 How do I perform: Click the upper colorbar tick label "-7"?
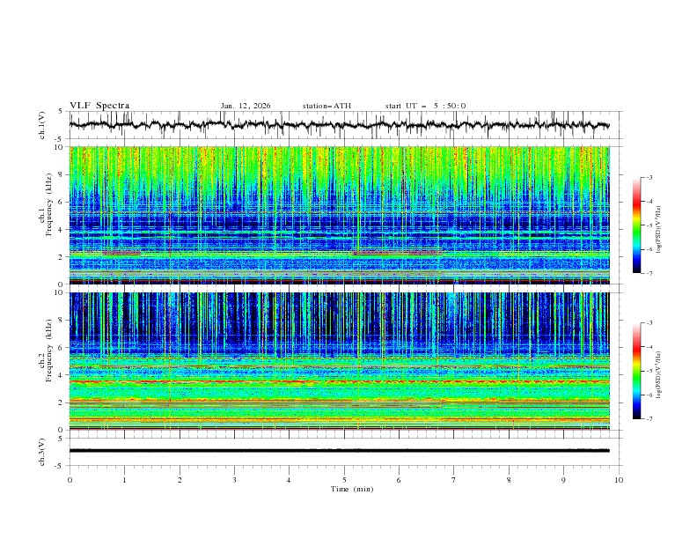click(649, 273)
